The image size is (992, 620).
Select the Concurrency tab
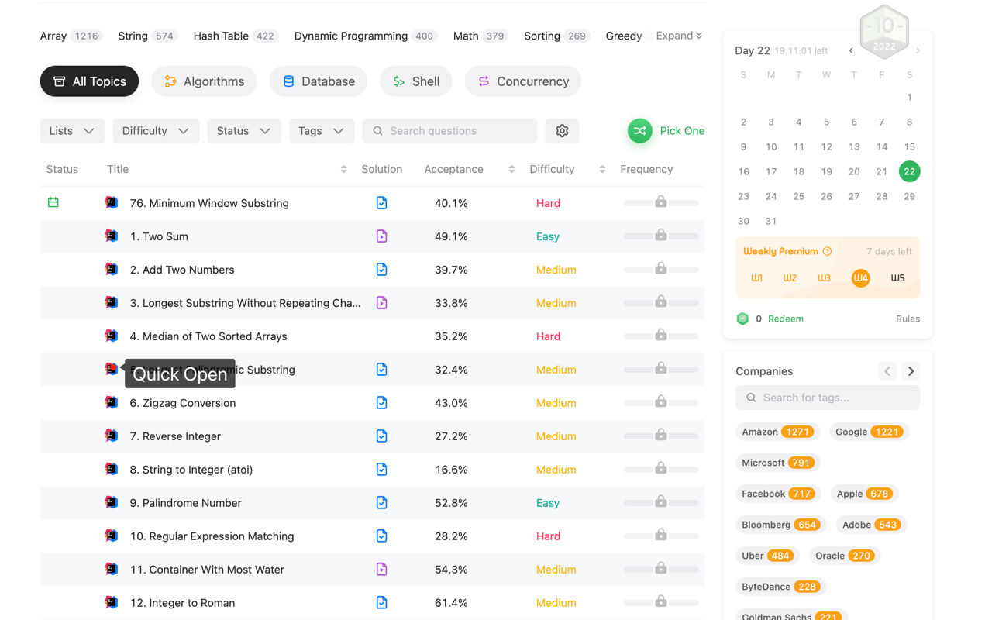[522, 81]
